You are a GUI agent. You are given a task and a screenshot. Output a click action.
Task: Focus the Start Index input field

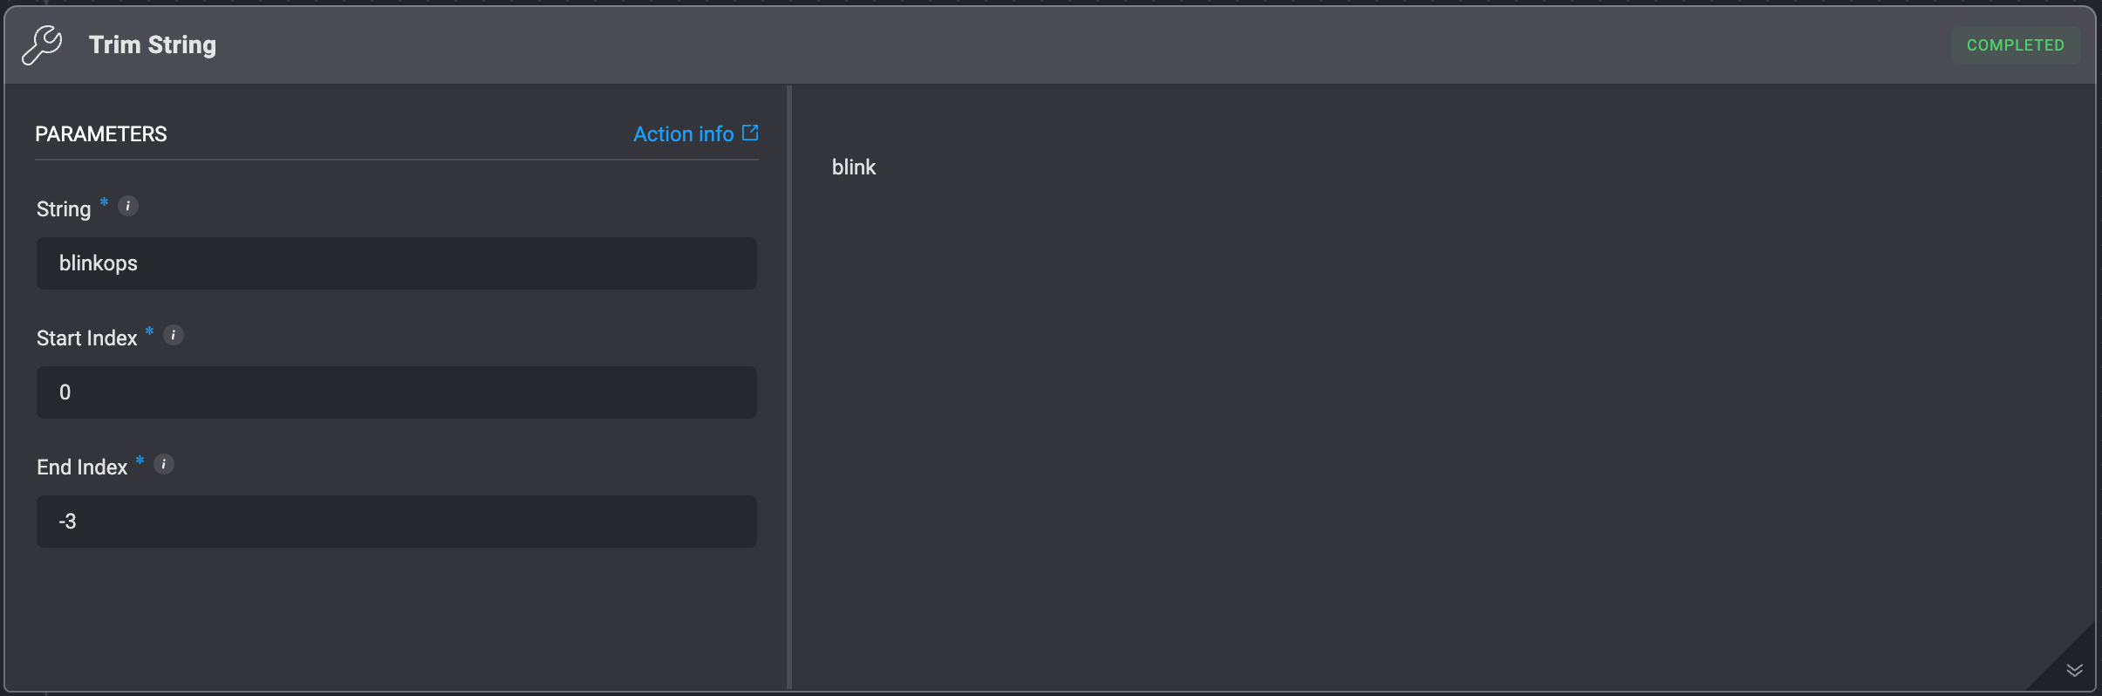[x=397, y=392]
